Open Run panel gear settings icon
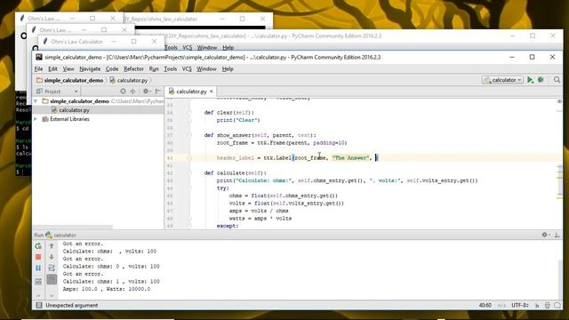This screenshot has width=569, height=320. (545, 235)
